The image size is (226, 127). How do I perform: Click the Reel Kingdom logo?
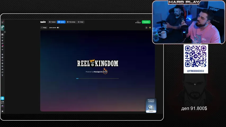click(98, 63)
